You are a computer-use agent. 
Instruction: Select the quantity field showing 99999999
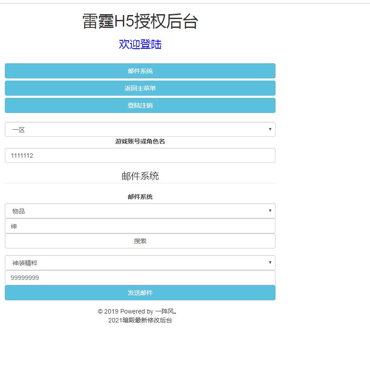[140, 278]
